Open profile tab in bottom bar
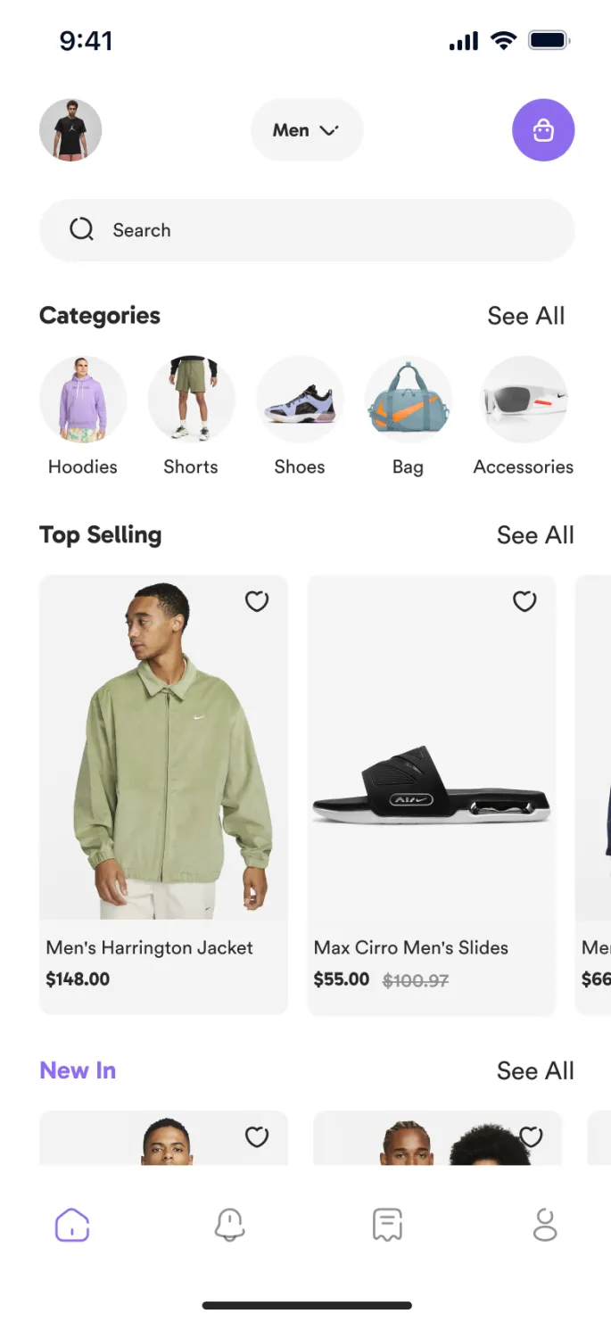The width and height of the screenshot is (611, 1322). click(x=545, y=1225)
